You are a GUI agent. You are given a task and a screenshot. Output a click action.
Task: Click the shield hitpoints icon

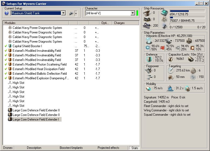[x=149, y=41]
